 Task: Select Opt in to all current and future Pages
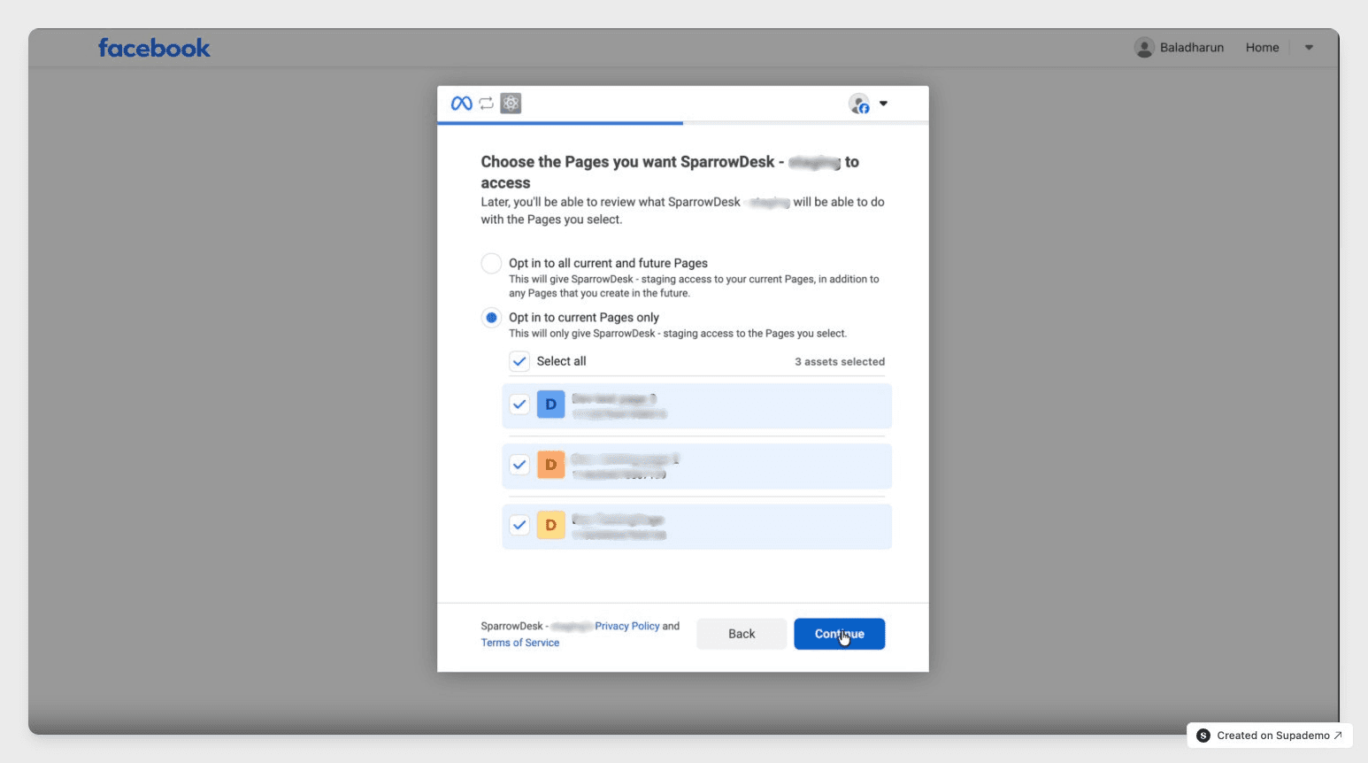(491, 263)
